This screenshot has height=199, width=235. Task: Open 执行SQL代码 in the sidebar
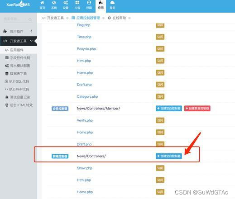(x=19, y=81)
